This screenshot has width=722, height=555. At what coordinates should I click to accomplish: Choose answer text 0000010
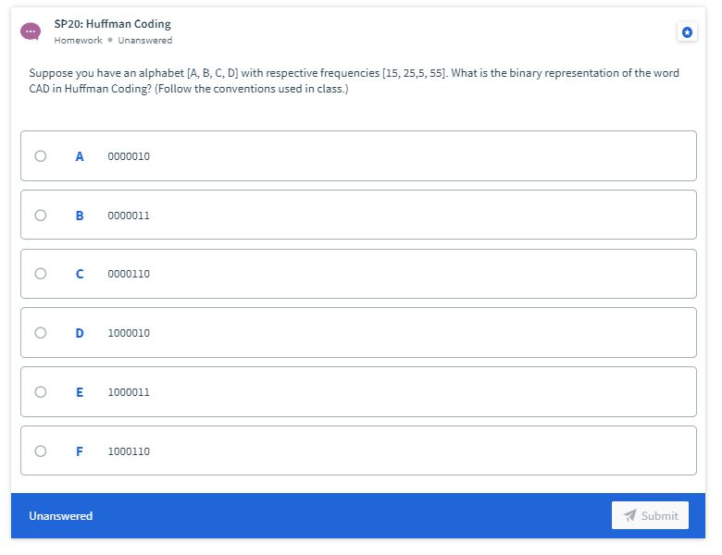click(x=129, y=156)
